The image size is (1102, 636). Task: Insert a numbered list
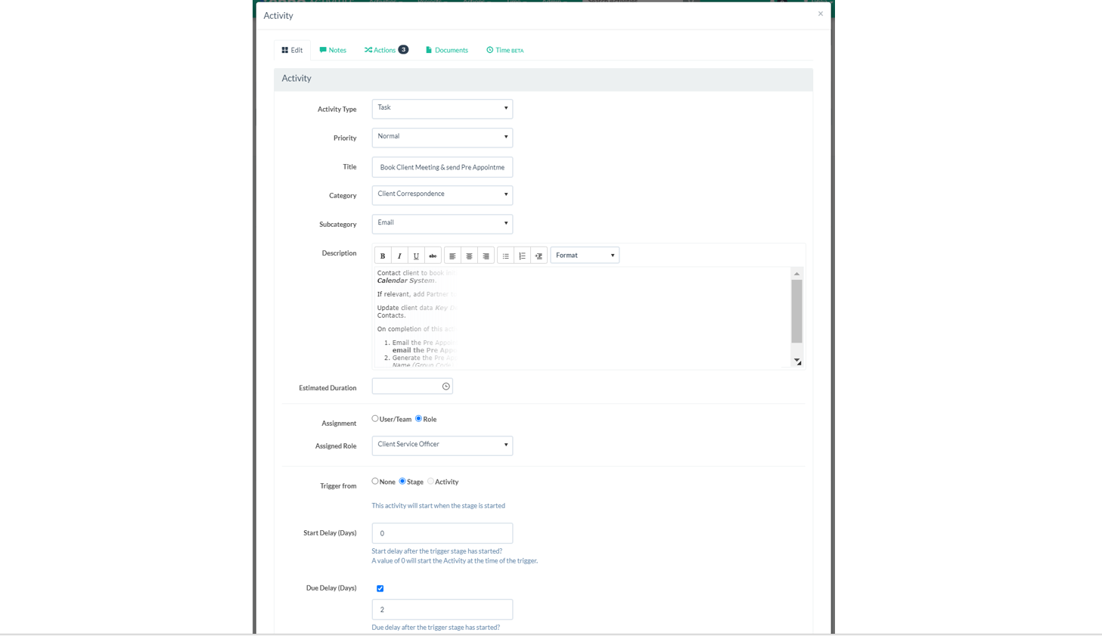523,256
